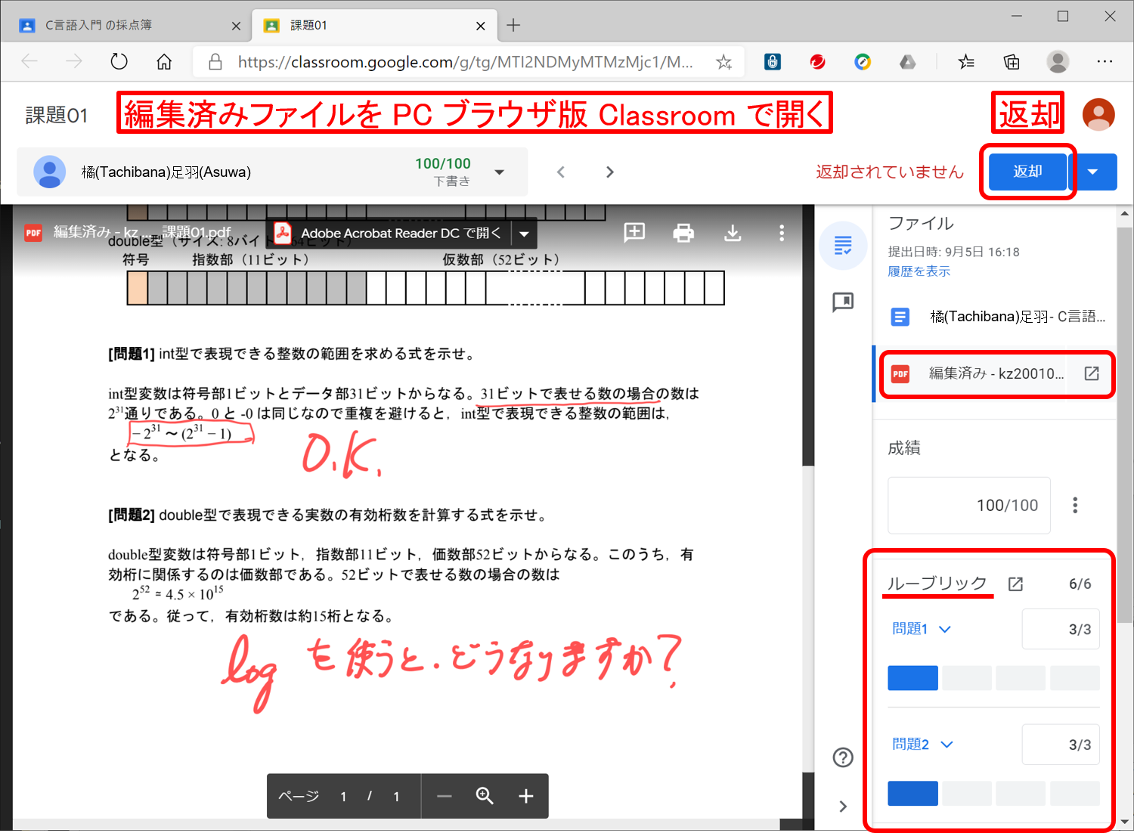Expand 問題1 rubric criterion
Image resolution: width=1134 pixels, height=833 pixels.
click(944, 629)
